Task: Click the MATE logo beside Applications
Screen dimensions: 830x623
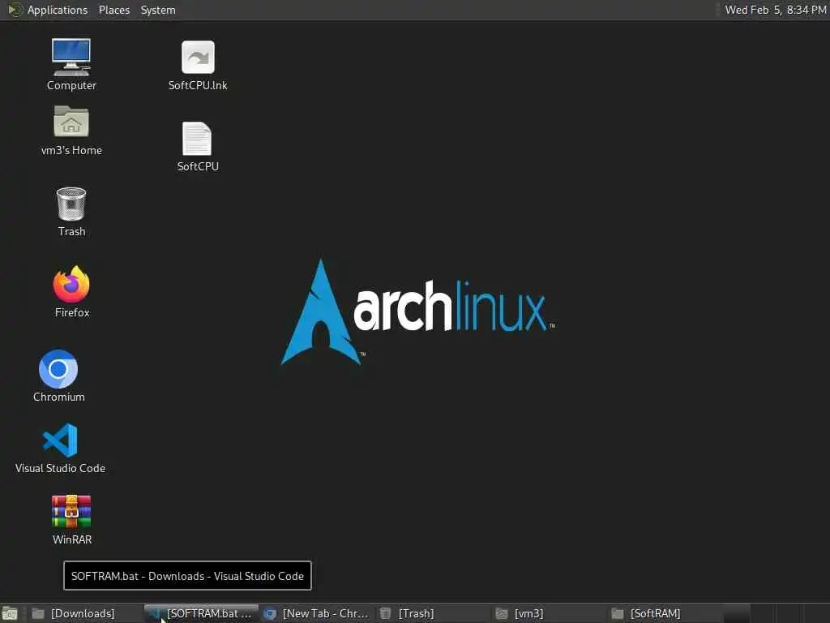Action: (15, 10)
